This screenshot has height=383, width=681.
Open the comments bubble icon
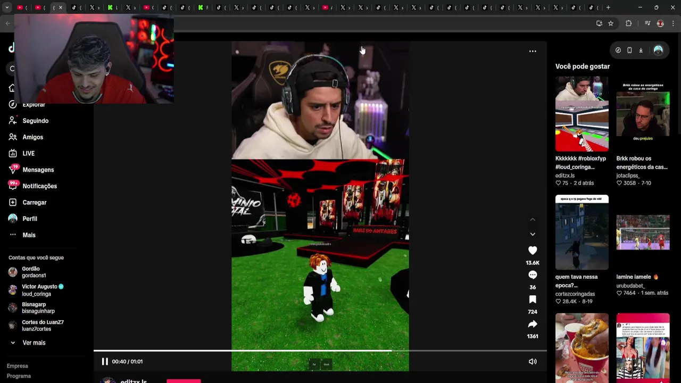pyautogui.click(x=533, y=275)
